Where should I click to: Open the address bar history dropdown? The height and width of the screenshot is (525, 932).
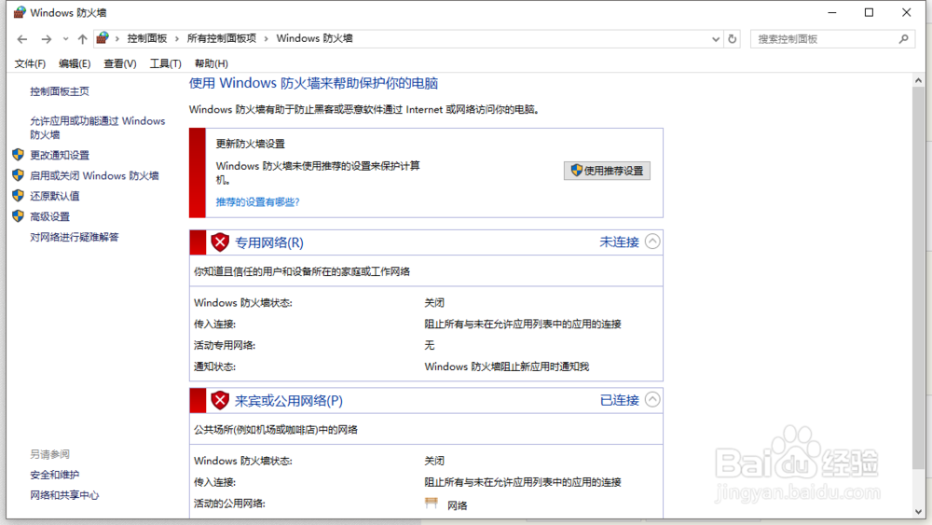coord(716,39)
